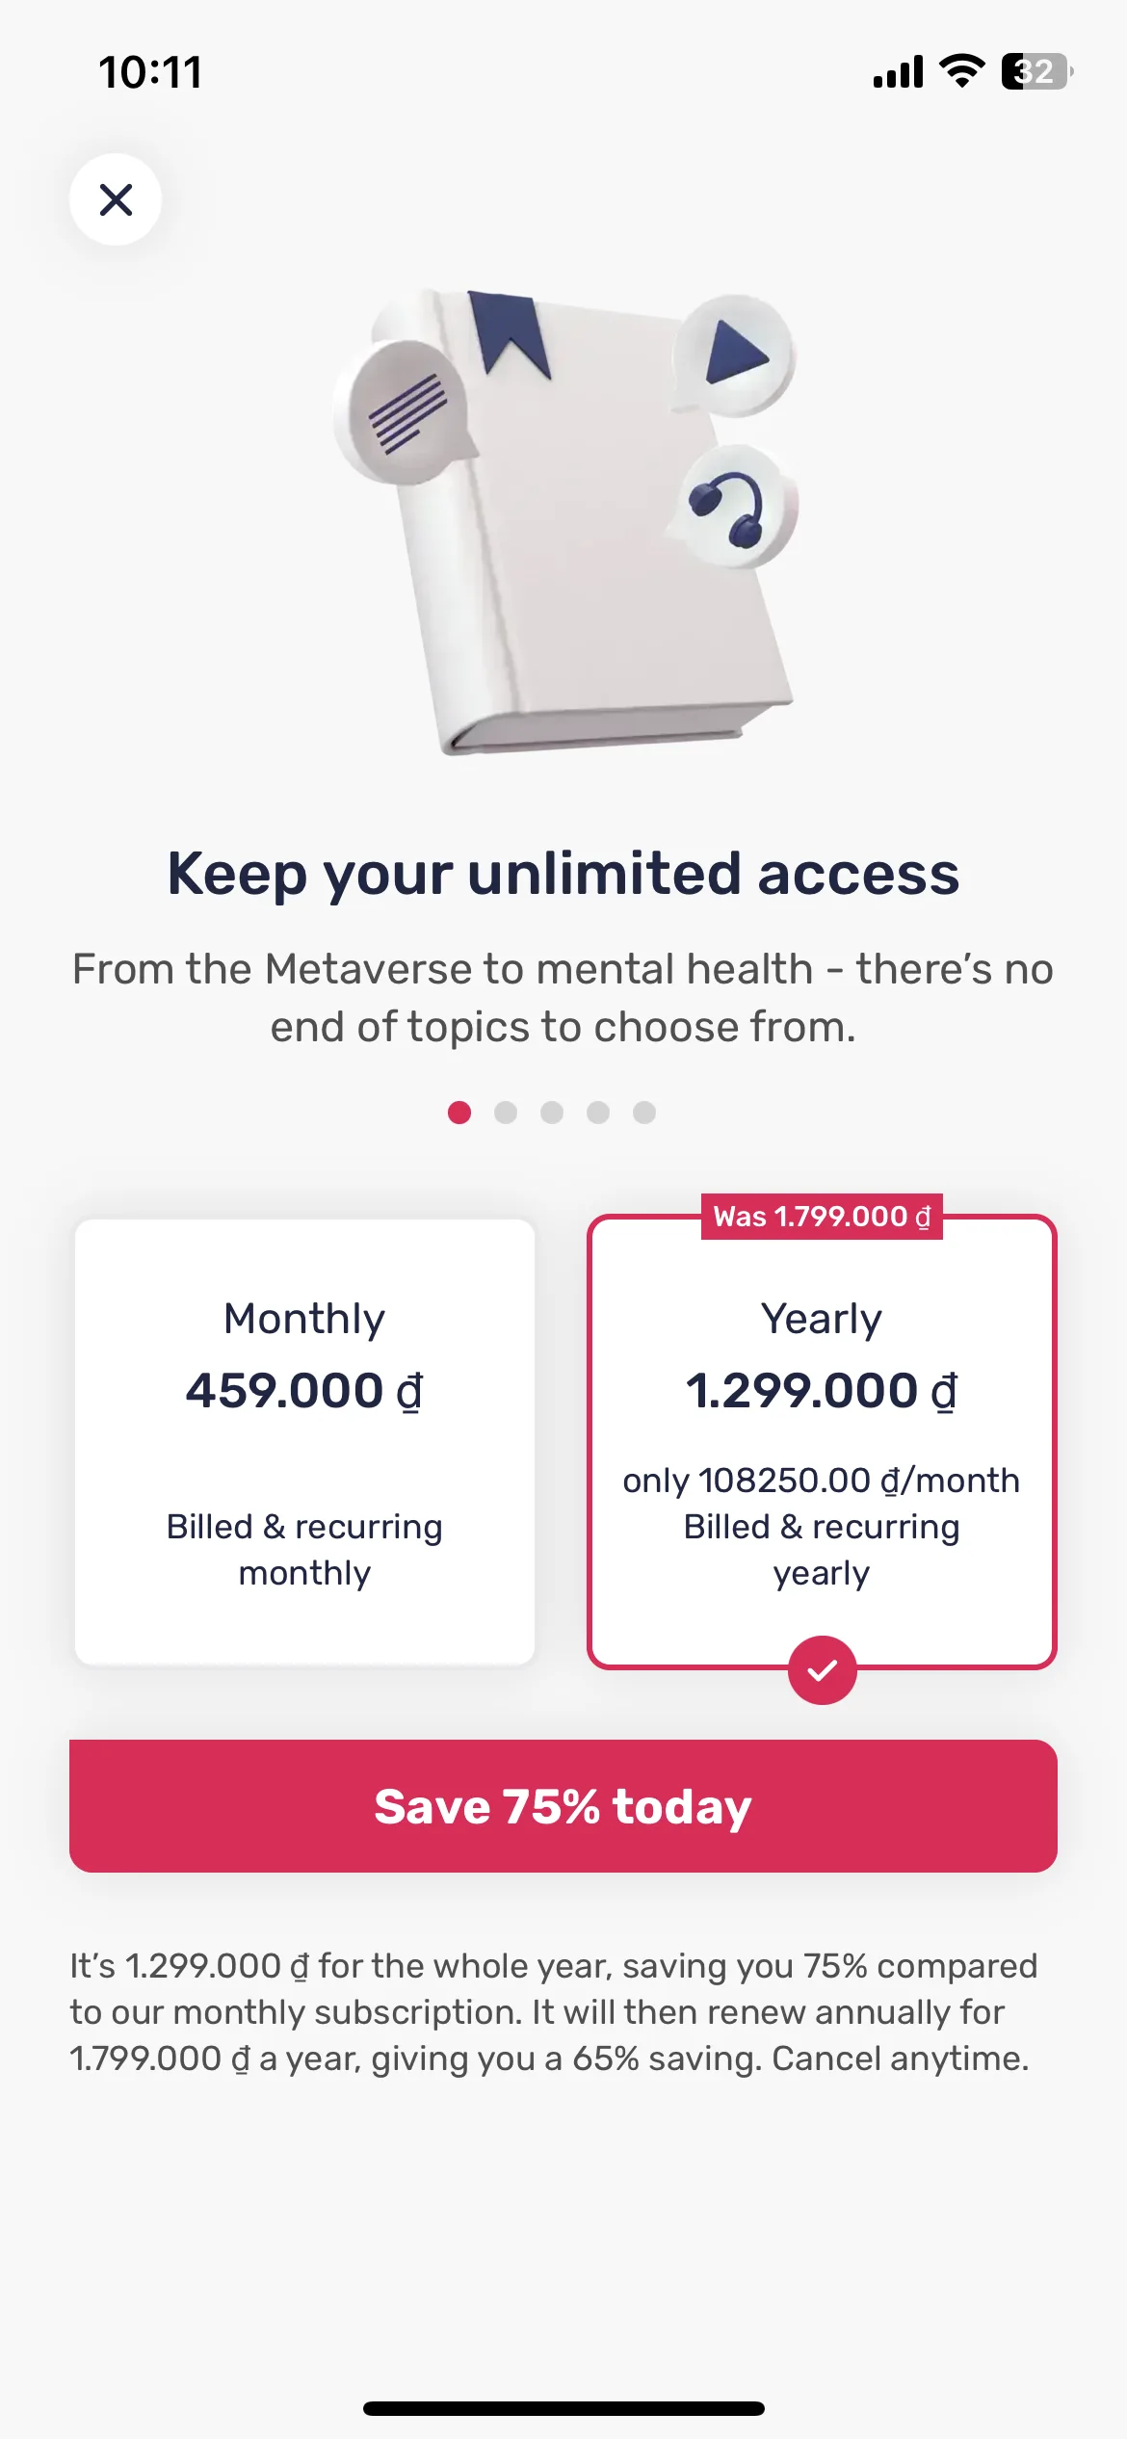Jump to the last carousel page dot
Screen dimensions: 1127x2439
pos(644,1113)
